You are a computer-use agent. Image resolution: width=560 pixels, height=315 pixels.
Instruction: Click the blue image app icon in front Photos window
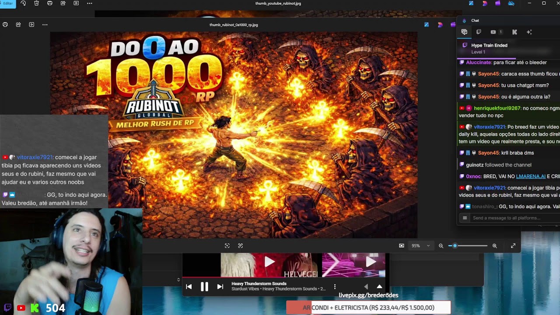click(427, 25)
